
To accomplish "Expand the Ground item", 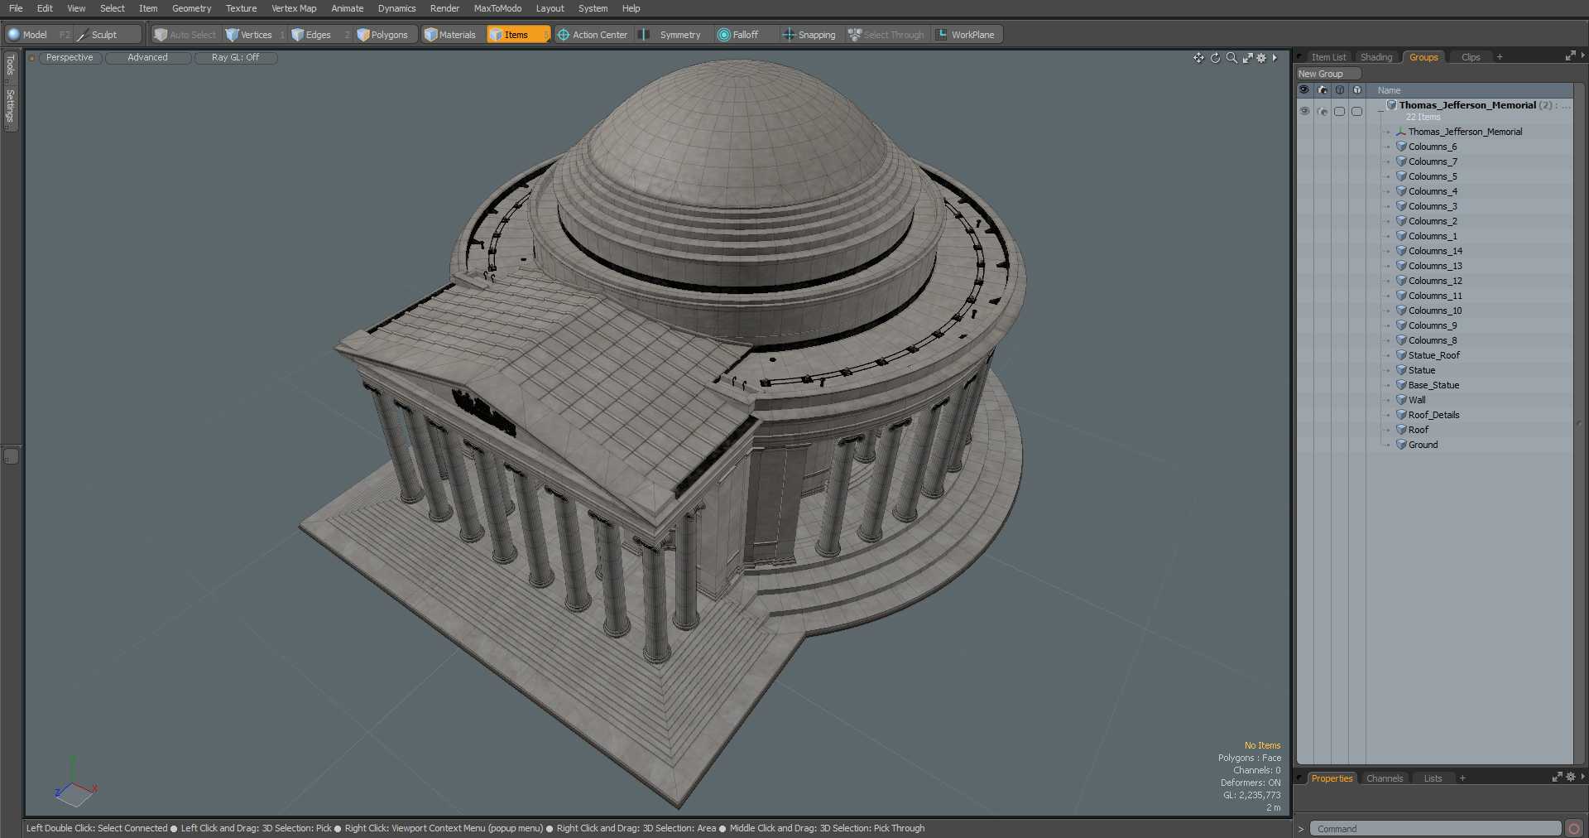I will 1388,445.
